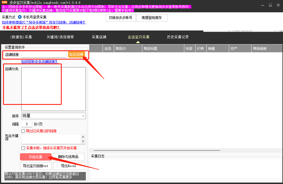
Task: Click 坑产 column header
Action: tap(240, 49)
